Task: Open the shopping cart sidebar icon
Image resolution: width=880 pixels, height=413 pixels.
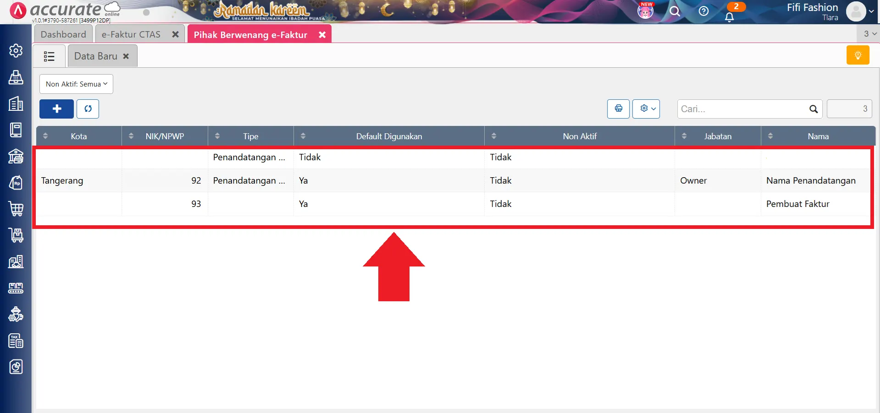Action: pos(16,209)
